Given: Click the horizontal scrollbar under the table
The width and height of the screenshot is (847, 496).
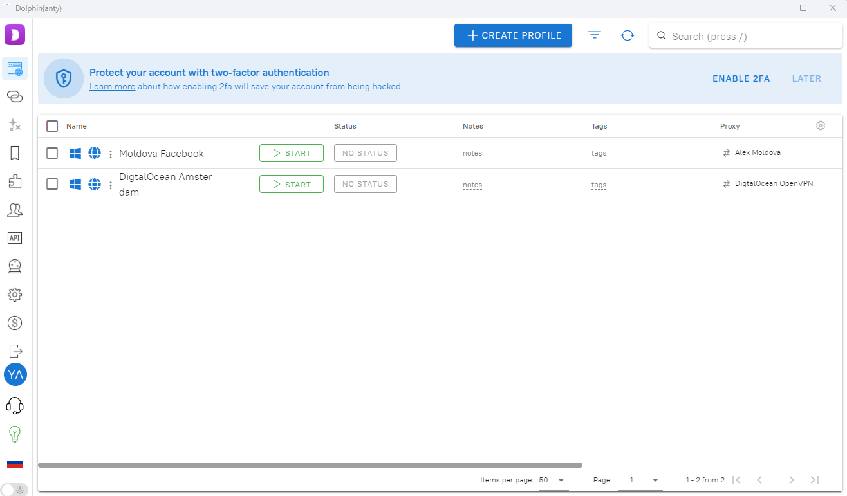Looking at the screenshot, I should coord(310,464).
